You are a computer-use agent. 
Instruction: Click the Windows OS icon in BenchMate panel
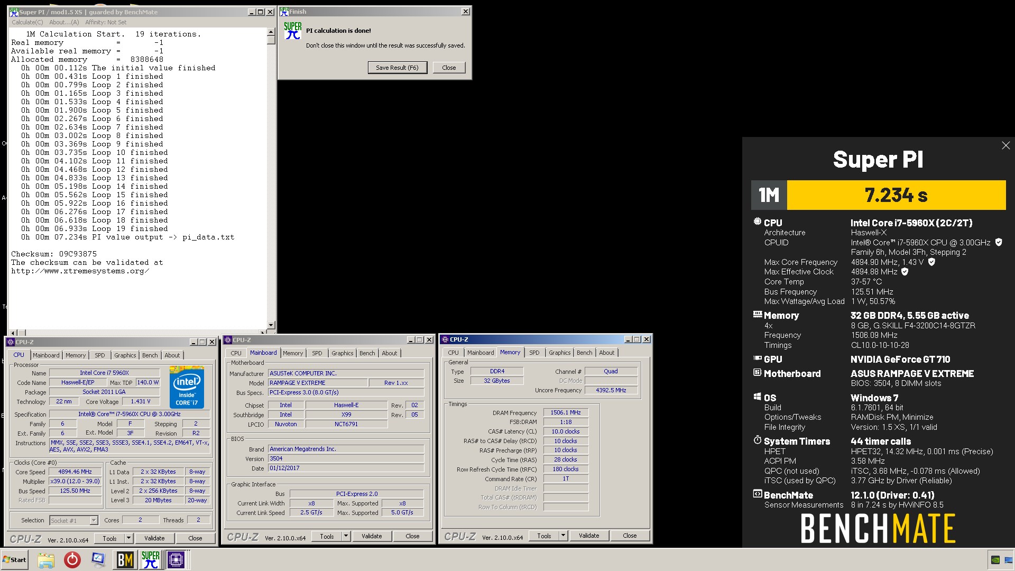click(x=757, y=397)
